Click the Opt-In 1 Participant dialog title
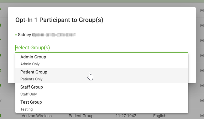Viewport: 204px width, 119px height. [x=59, y=20]
